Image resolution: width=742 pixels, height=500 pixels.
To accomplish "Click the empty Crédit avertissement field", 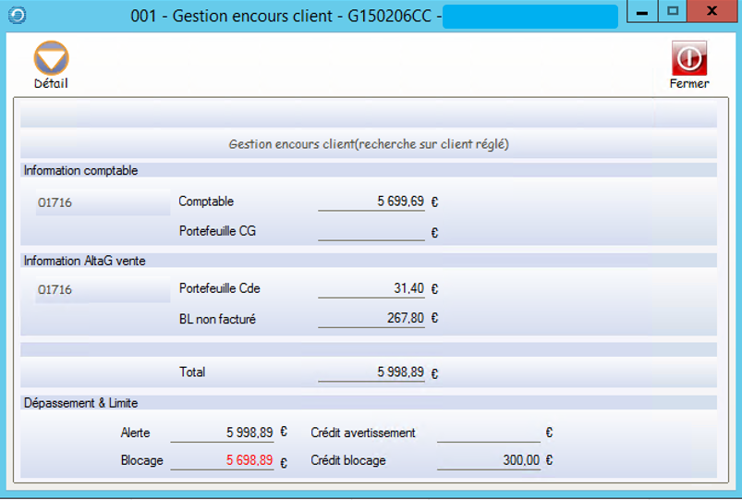I will pyautogui.click(x=488, y=433).
